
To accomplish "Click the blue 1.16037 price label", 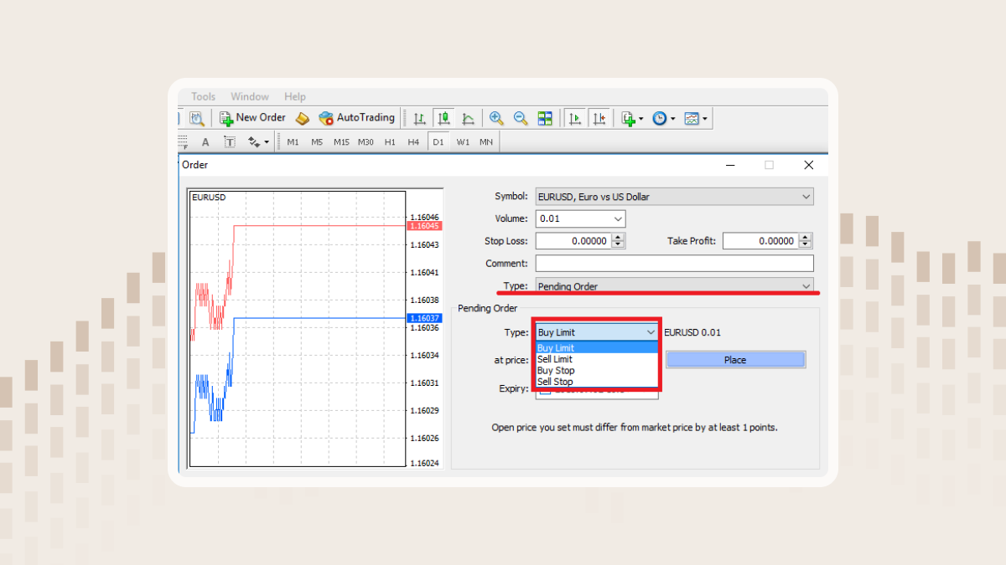I will click(x=423, y=318).
